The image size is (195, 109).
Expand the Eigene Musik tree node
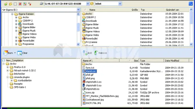coord(16,31)
